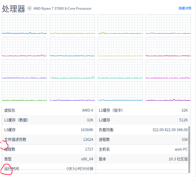
Task: Click the L1缓存（指令）label
Action: [111, 110]
